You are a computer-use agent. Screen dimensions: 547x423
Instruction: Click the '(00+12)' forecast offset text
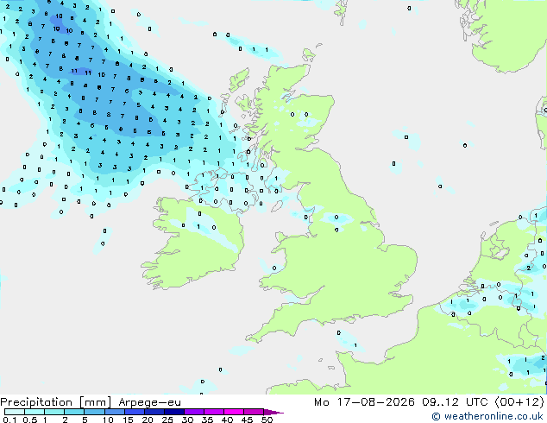coord(519,402)
